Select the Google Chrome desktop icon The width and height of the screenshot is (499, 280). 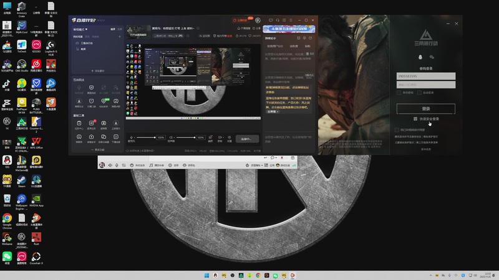tap(7, 220)
